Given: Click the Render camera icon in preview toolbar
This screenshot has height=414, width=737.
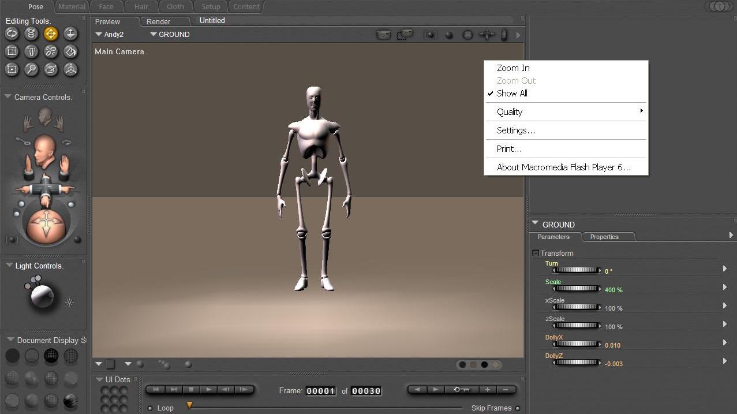Looking at the screenshot, I should [x=384, y=35].
